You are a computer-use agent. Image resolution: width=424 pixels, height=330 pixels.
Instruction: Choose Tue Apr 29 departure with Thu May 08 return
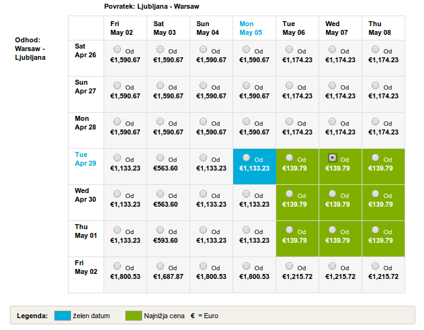tap(375, 158)
